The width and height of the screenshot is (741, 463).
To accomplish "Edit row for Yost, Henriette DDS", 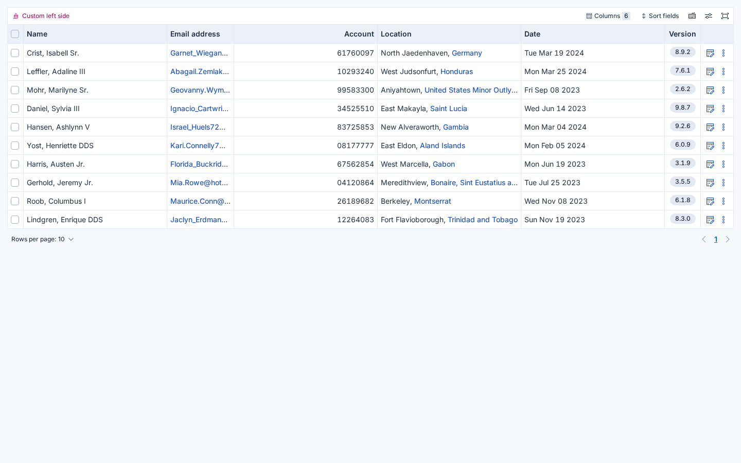I will tap(710, 146).
